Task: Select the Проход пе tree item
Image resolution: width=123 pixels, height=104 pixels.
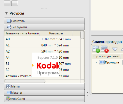Action: coord(112,62)
